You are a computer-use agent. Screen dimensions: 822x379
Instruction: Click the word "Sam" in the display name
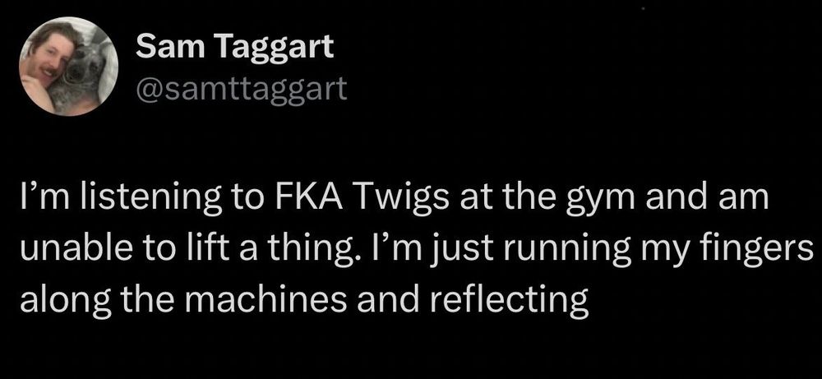click(x=164, y=47)
